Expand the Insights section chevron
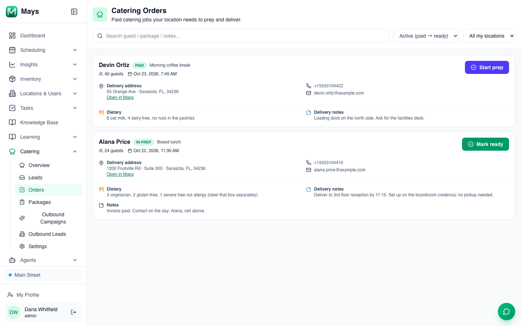 coord(75,64)
